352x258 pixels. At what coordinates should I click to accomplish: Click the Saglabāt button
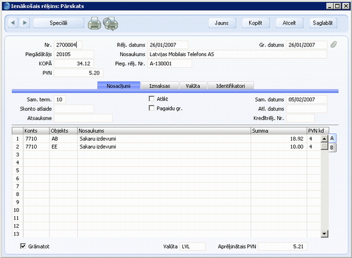click(x=323, y=23)
